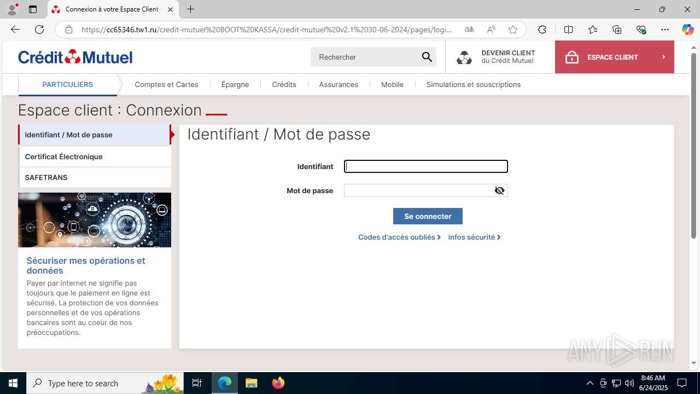Open Infos sécurité link

(474, 237)
